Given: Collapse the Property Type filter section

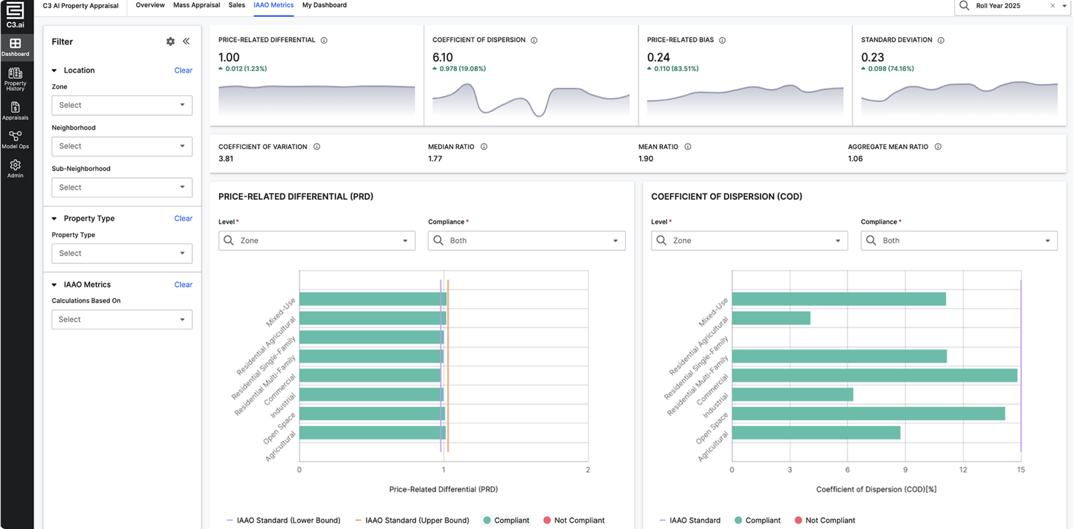Looking at the screenshot, I should (54, 218).
